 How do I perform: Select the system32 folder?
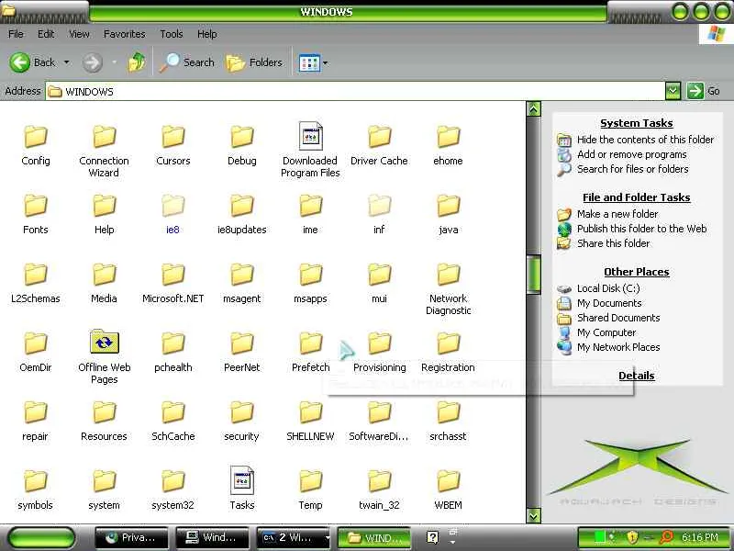tap(172, 490)
